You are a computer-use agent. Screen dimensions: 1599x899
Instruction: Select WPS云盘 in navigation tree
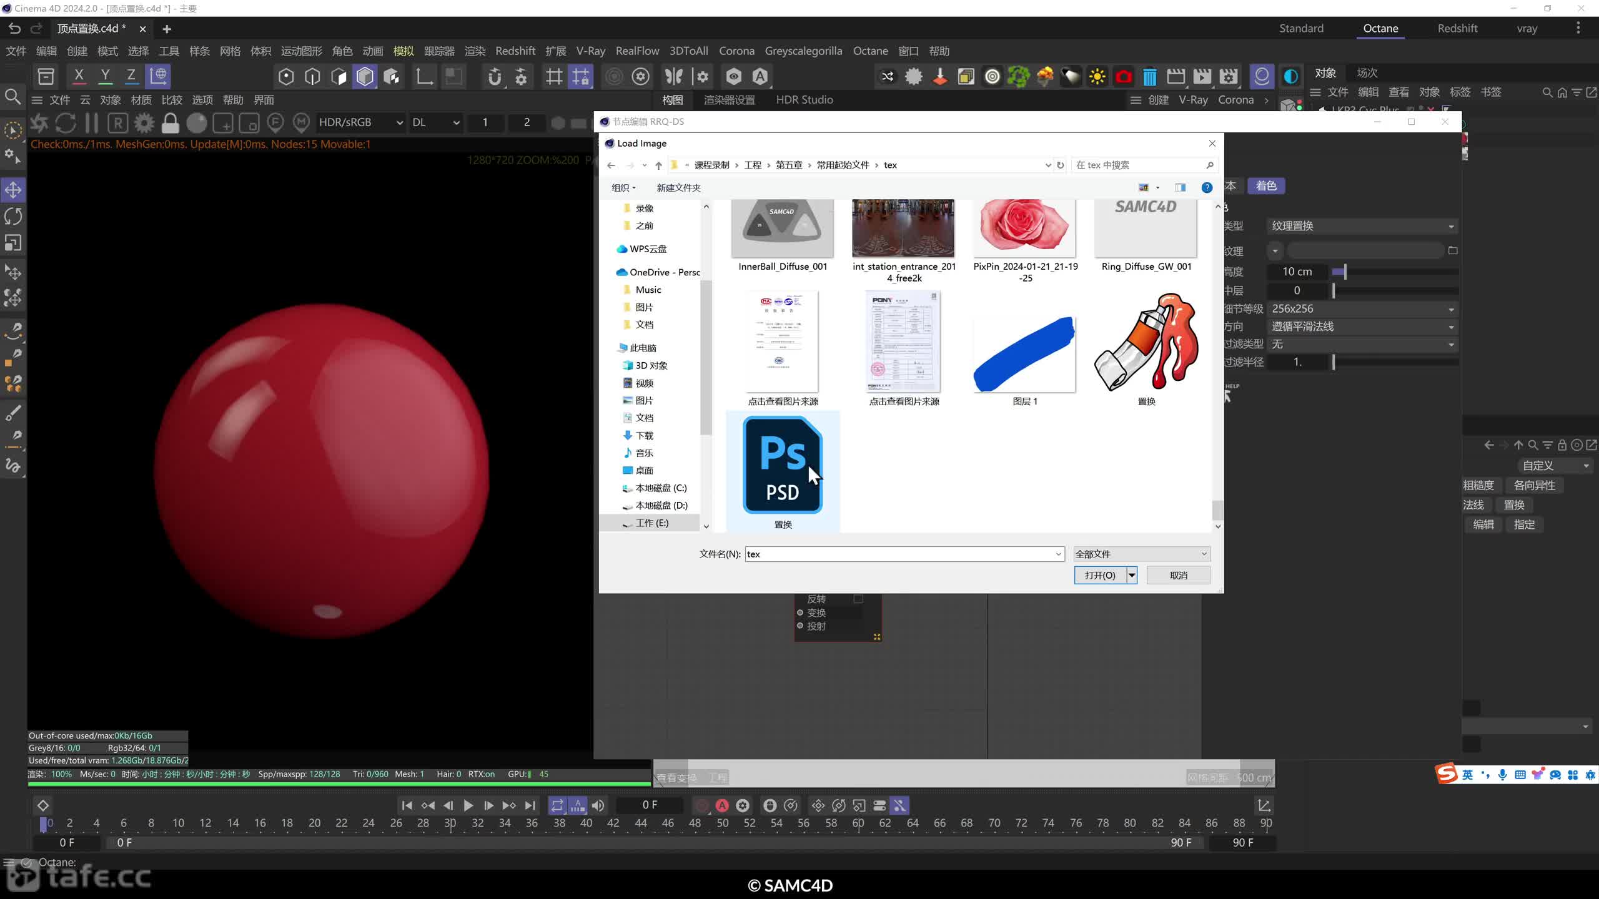pos(642,248)
